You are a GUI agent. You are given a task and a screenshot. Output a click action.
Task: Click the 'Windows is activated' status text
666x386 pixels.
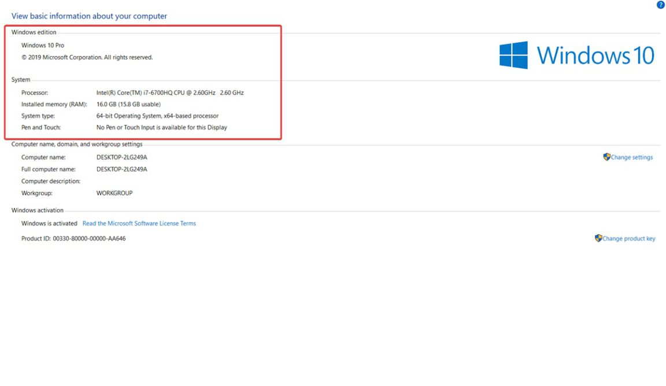tap(49, 223)
